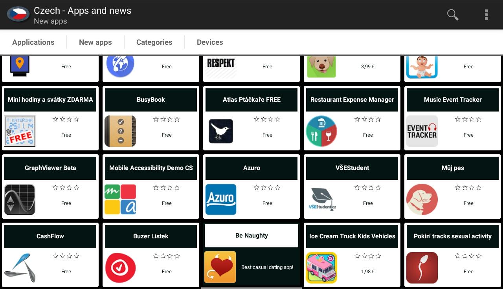Open the three-dot overflow menu
The width and height of the screenshot is (503, 289).
(x=486, y=15)
